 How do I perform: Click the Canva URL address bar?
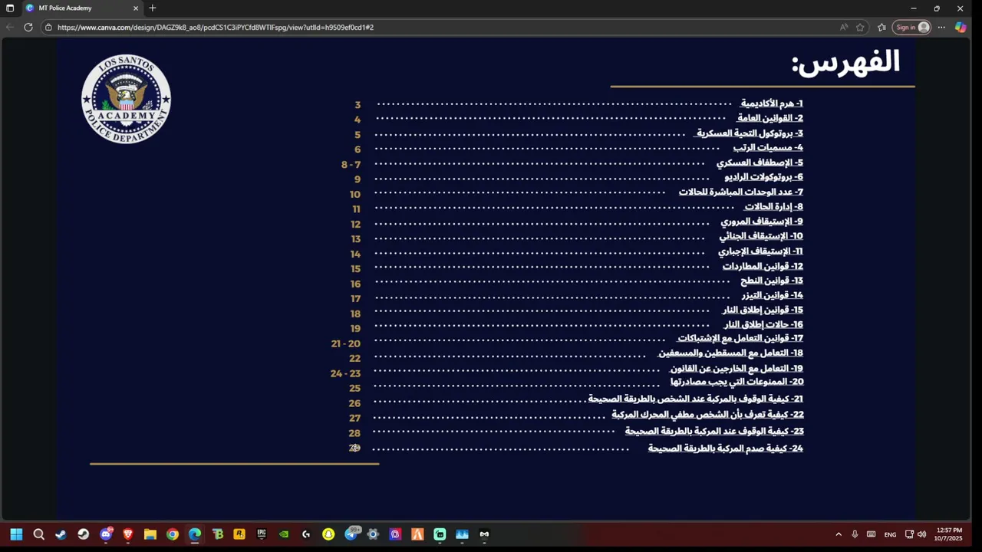(445, 27)
